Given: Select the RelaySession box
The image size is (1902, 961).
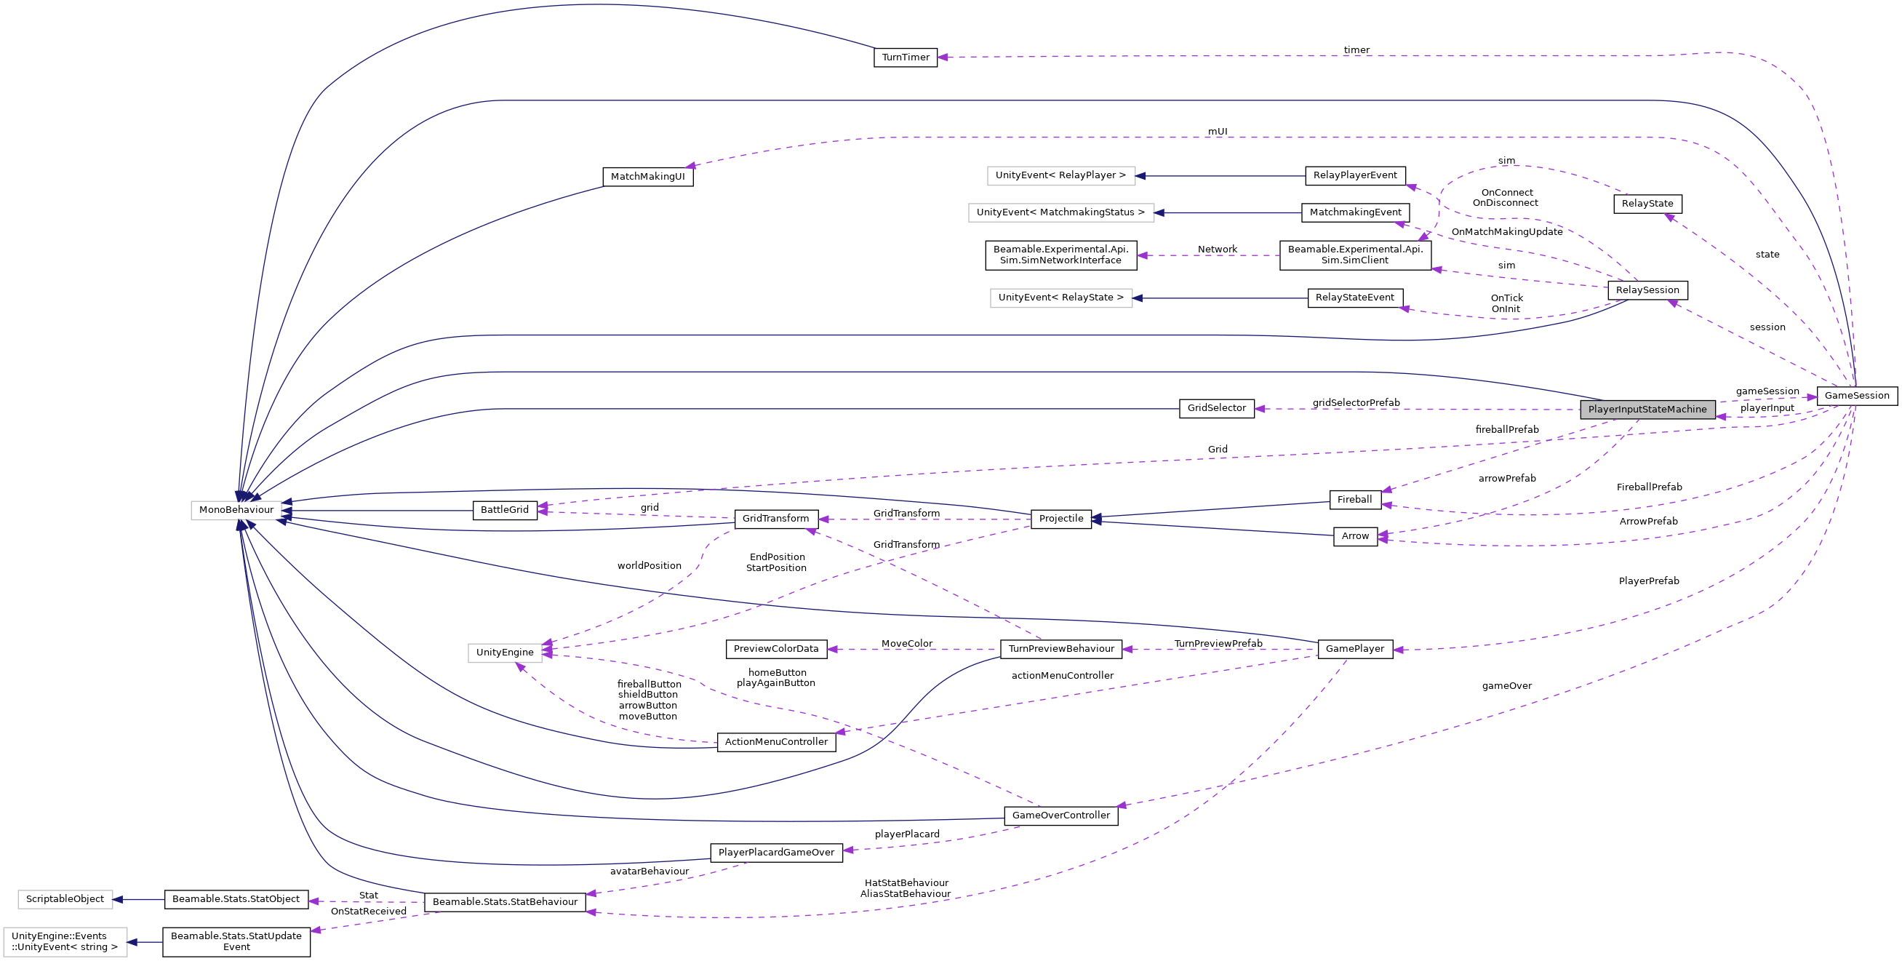Looking at the screenshot, I should tap(1648, 290).
